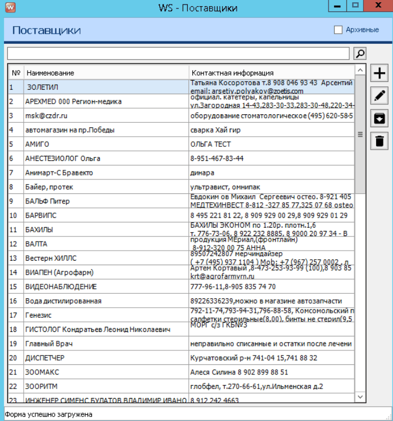Image resolution: width=393 pixels, height=421 pixels.
Task: Click the add supplier plus icon
Action: (x=380, y=73)
